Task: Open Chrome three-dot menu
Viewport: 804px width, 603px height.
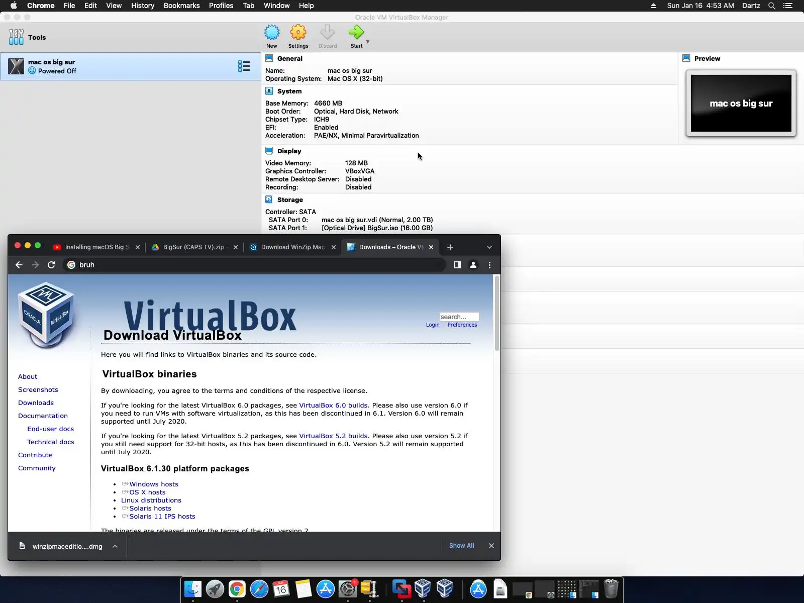Action: click(x=490, y=265)
